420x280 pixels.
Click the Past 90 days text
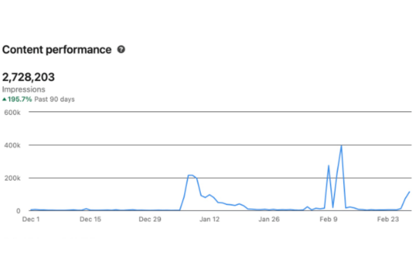pos(55,99)
